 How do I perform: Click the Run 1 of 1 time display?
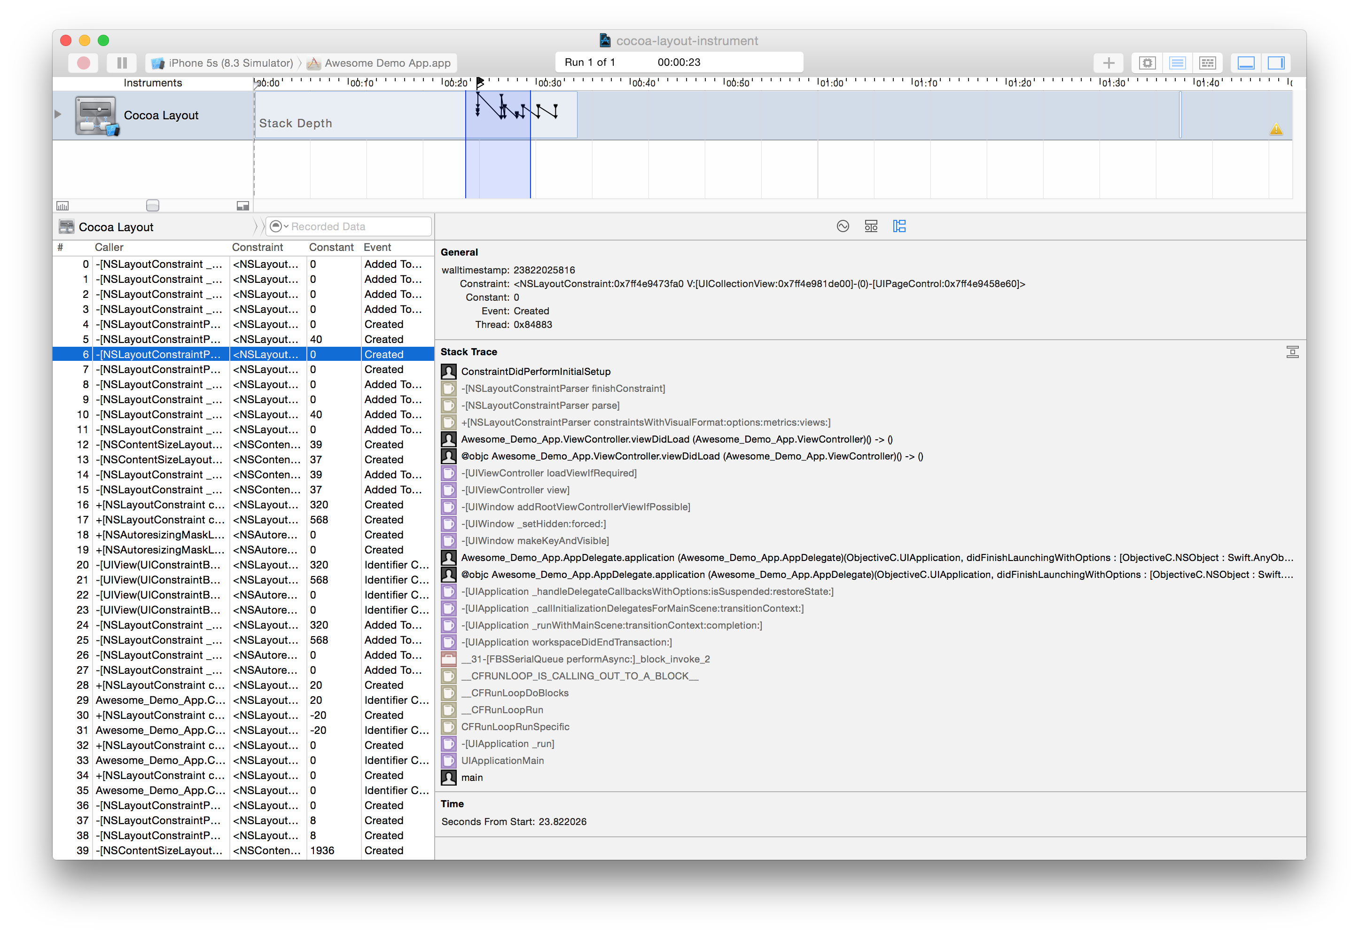coord(679,62)
